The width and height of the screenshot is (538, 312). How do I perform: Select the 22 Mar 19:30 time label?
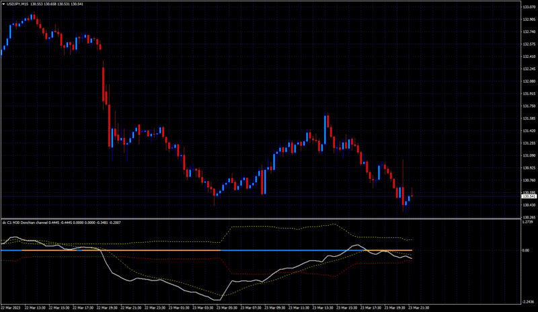click(108, 308)
